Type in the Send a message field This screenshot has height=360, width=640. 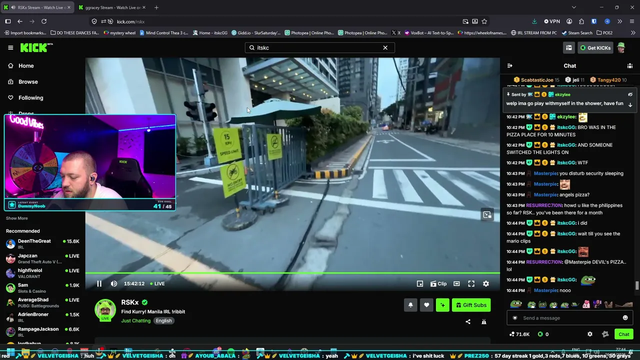[570, 318]
